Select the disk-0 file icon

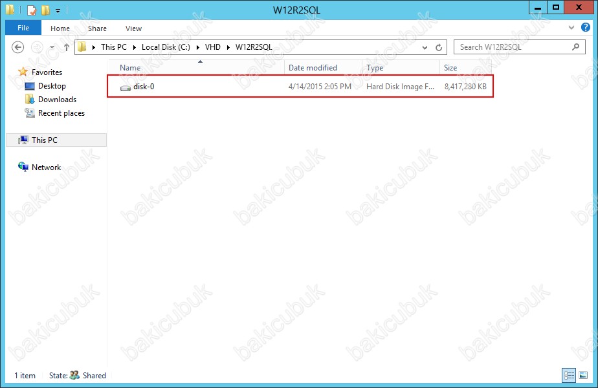point(126,87)
